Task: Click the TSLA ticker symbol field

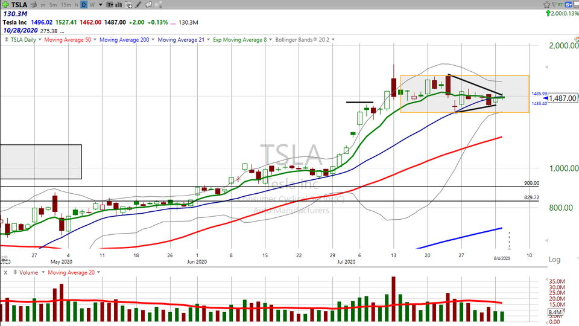Action: (x=19, y=4)
